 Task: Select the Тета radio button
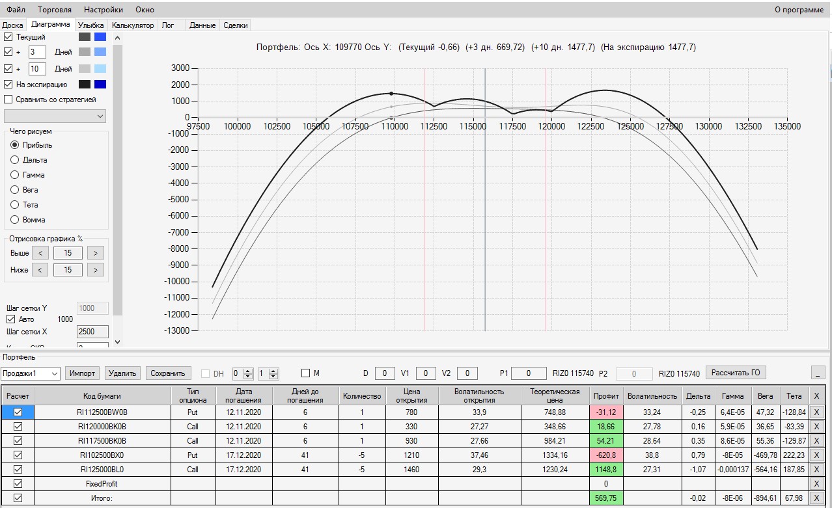click(x=15, y=205)
